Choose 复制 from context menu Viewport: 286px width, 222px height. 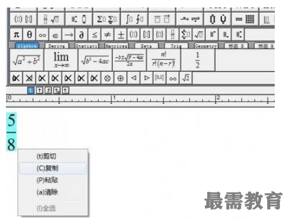pos(53,168)
